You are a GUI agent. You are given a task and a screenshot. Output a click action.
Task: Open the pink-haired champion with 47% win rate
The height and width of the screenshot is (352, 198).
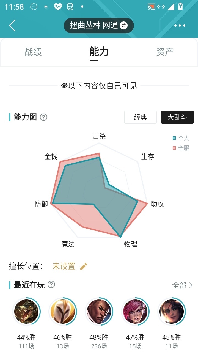pos(135,312)
